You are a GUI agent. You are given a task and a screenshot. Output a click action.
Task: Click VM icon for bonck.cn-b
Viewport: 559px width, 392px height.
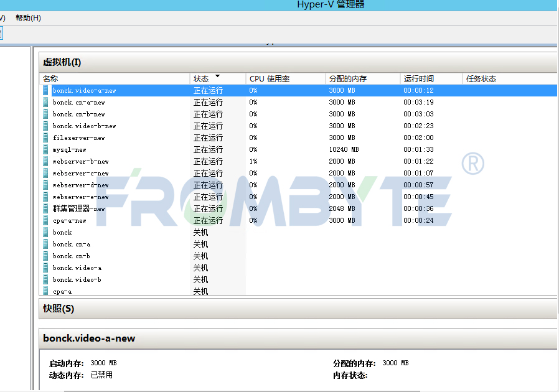pyautogui.click(x=45, y=256)
